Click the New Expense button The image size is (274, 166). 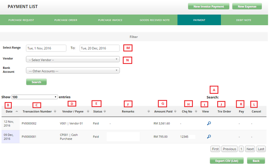coord(247,6)
